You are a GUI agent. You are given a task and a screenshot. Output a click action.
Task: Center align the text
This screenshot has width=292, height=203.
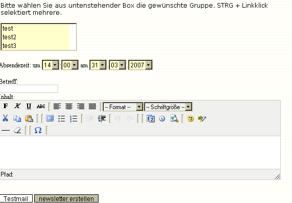(x=69, y=107)
